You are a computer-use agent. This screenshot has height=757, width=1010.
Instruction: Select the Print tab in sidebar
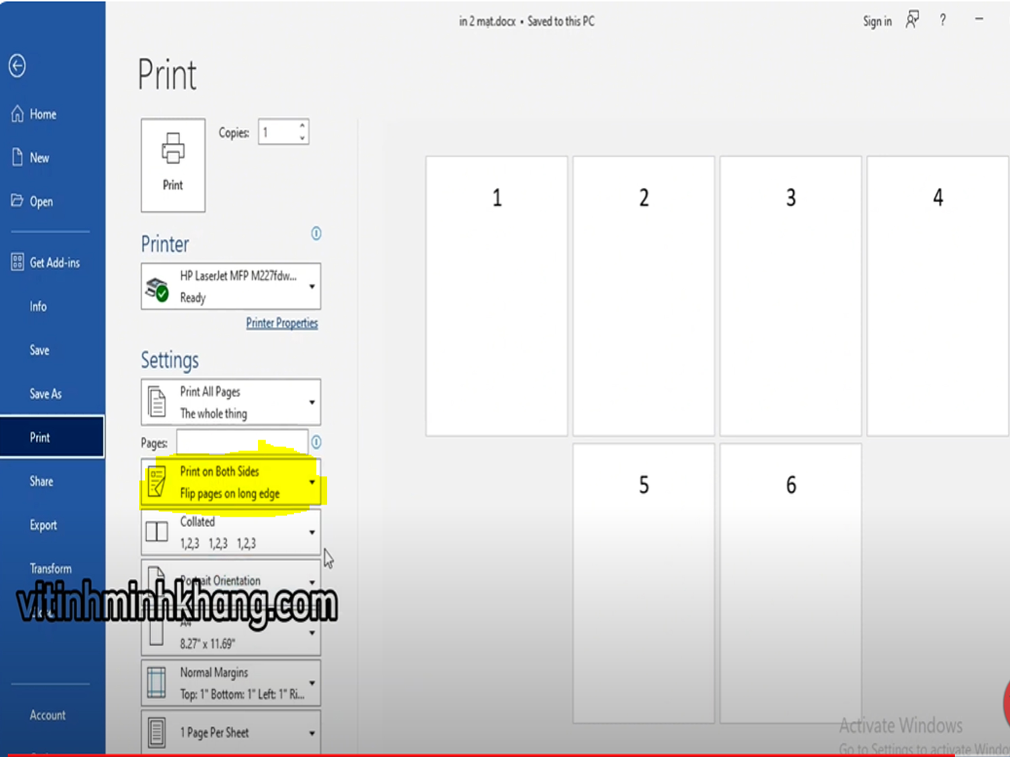coord(52,437)
